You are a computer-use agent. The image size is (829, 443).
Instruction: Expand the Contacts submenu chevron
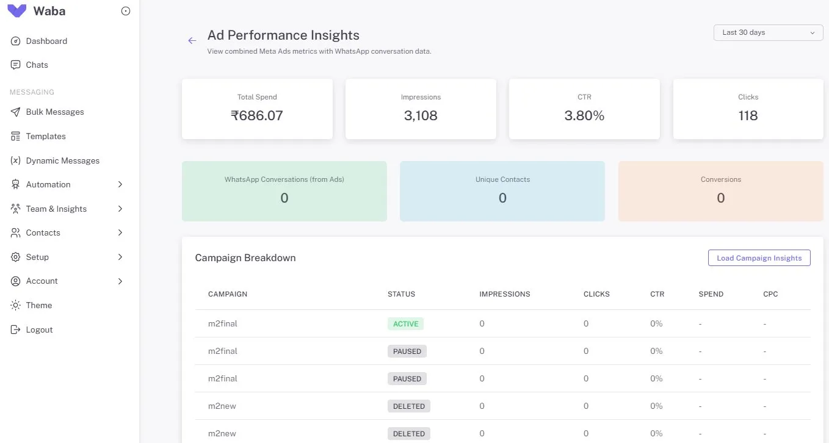click(120, 233)
